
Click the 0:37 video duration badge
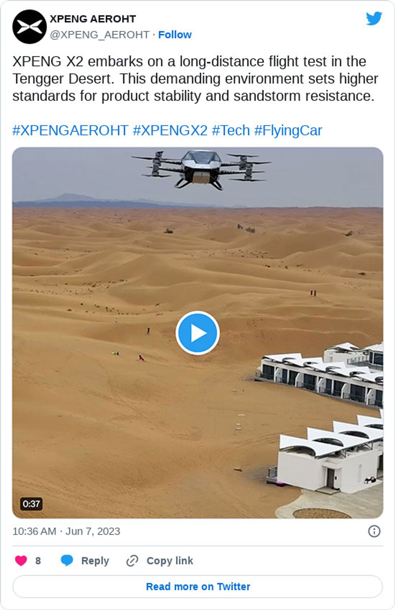coord(31,504)
